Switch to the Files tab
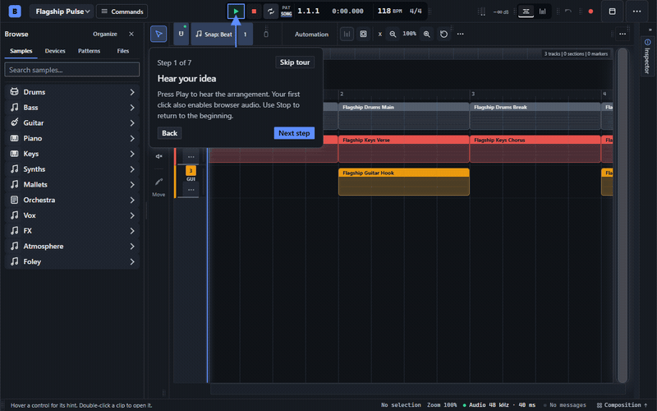 click(x=122, y=51)
